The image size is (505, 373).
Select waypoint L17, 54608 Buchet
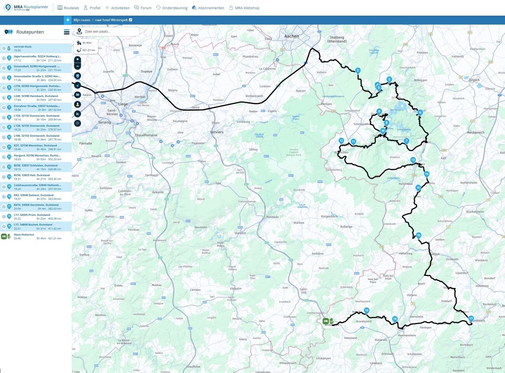36,226
